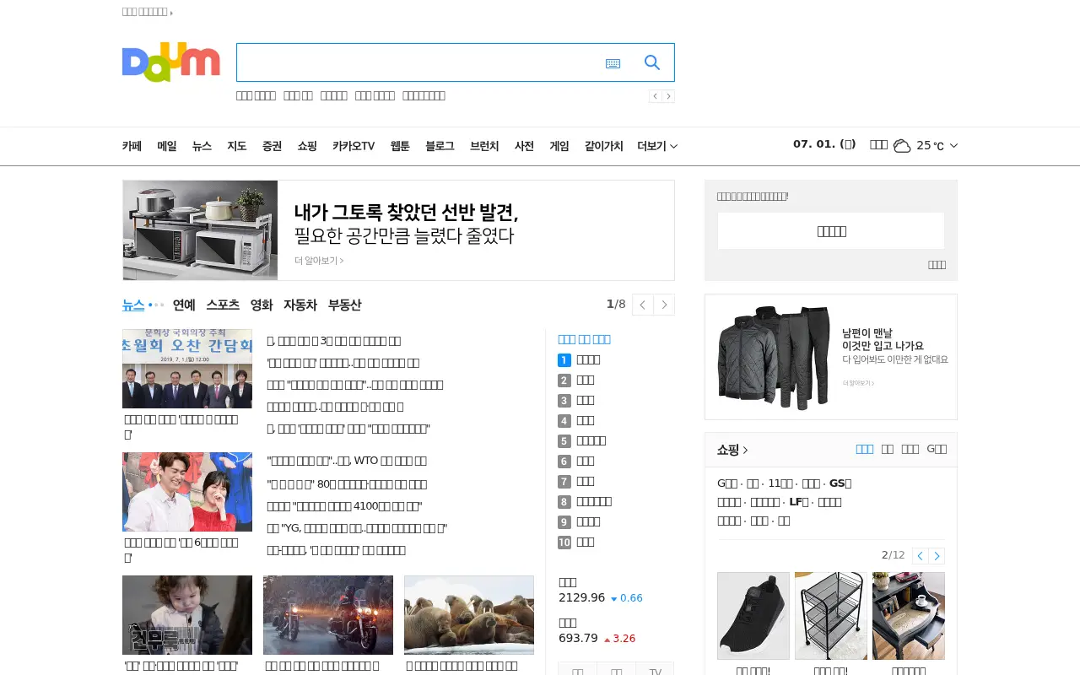The width and height of the screenshot is (1080, 675).
Task: Open the motorcycle riders photo
Action: 328,615
